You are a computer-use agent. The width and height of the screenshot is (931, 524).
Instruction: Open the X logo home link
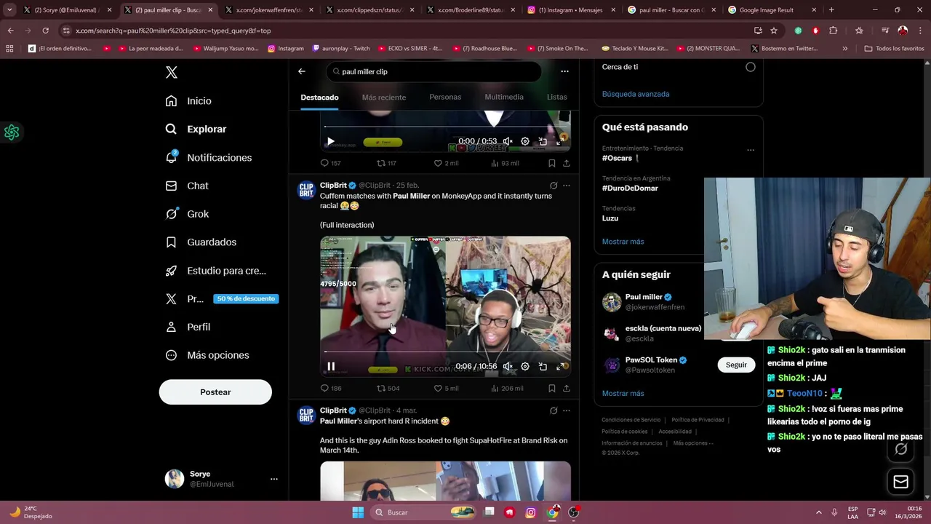point(172,72)
